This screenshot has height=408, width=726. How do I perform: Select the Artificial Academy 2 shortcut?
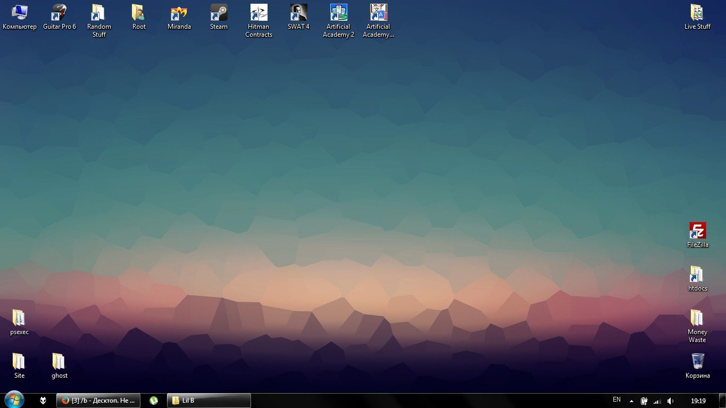[338, 21]
